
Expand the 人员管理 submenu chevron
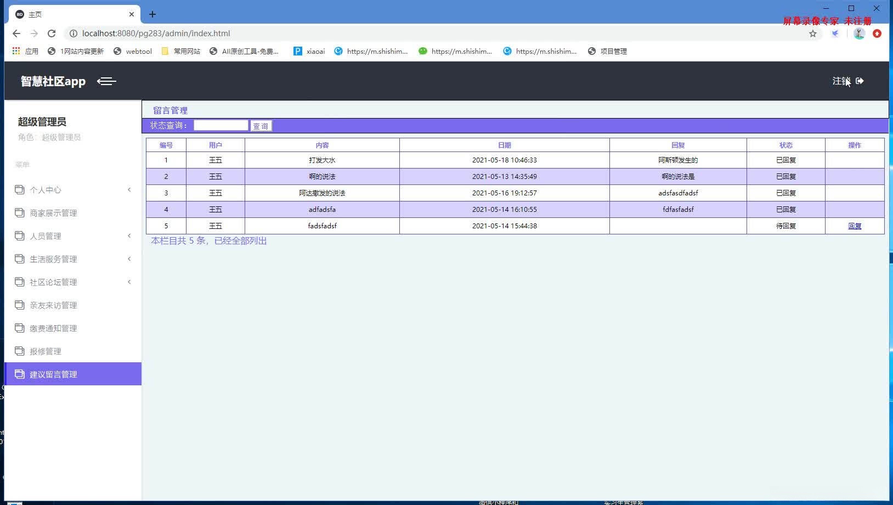click(129, 235)
